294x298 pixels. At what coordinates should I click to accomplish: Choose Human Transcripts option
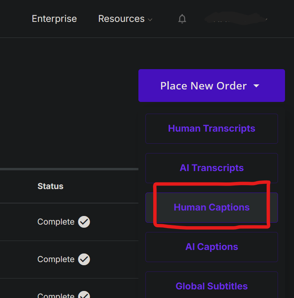(212, 128)
